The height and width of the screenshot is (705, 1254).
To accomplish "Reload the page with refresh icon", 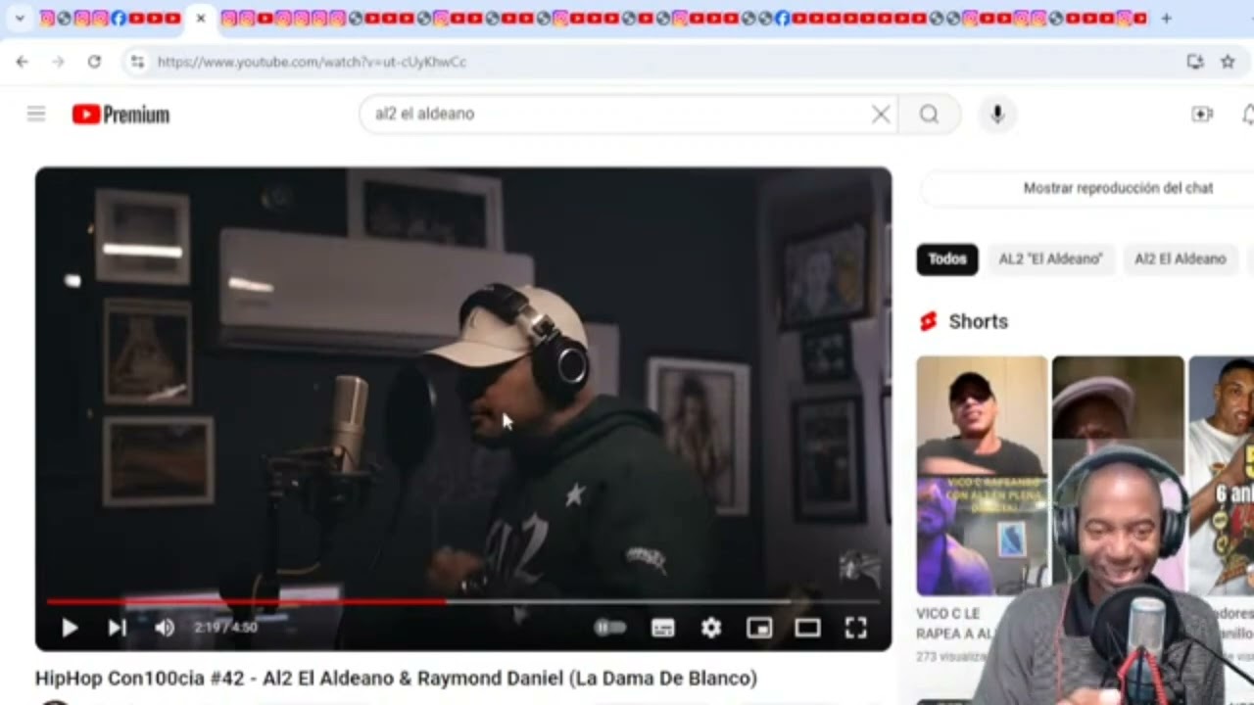I will (x=94, y=62).
